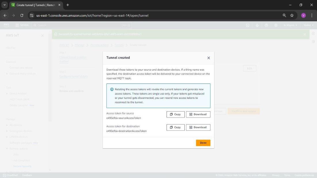Open the AWS help question-mark icon
317x178 pixels.
(x=267, y=25)
